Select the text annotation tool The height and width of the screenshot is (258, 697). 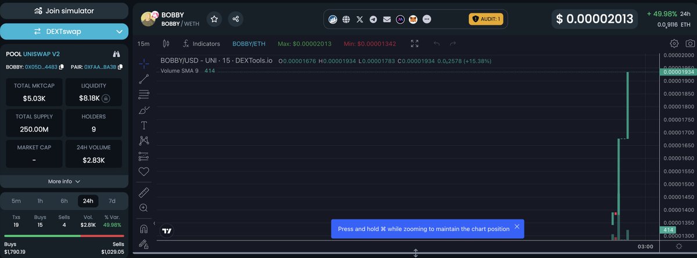pyautogui.click(x=144, y=126)
